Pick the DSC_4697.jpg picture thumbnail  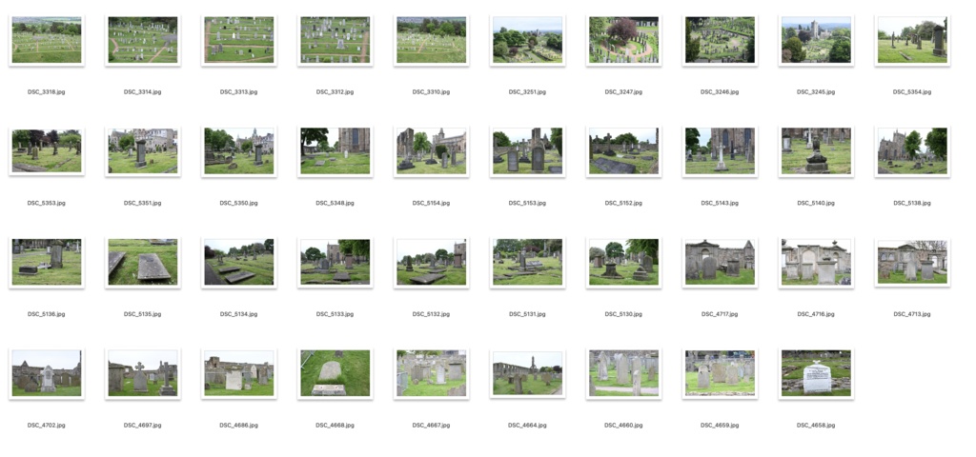143,373
